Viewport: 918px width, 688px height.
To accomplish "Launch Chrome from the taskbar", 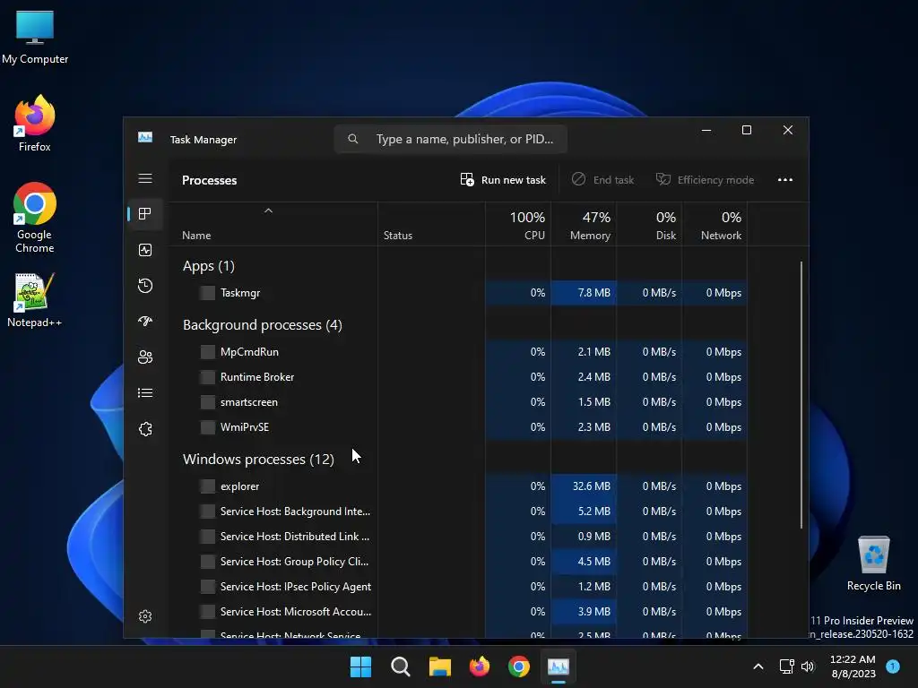I will (519, 666).
